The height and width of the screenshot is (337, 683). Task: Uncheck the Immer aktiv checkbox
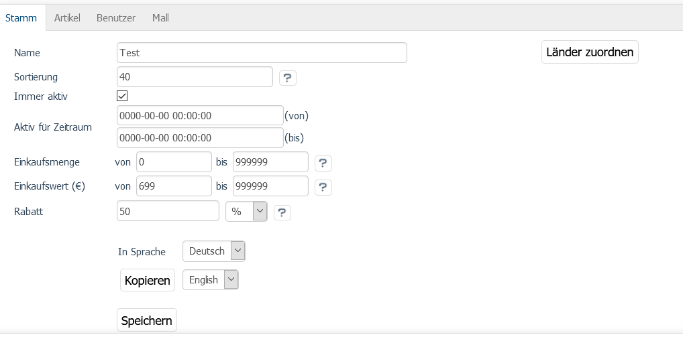pos(122,96)
